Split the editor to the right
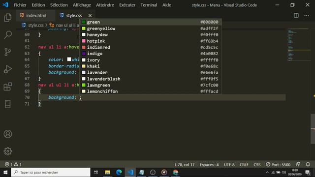The height and width of the screenshot is (177, 315). (296, 15)
